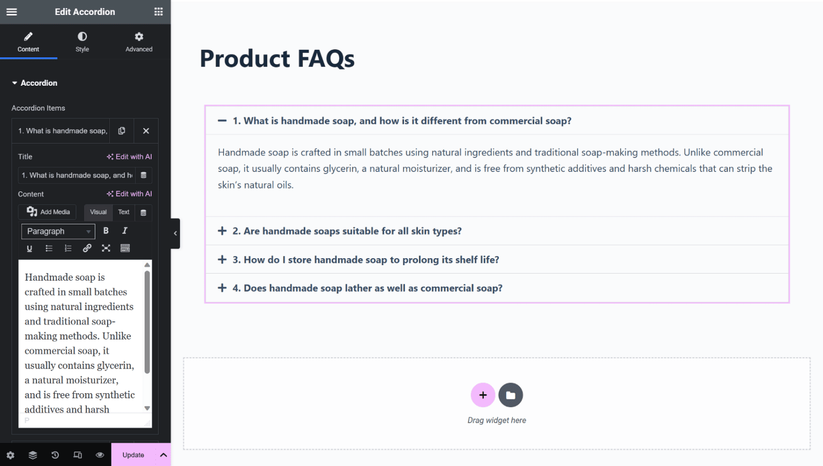Toggle italic formatting in the editor
Viewport: 823px width, 466px height.
[124, 230]
